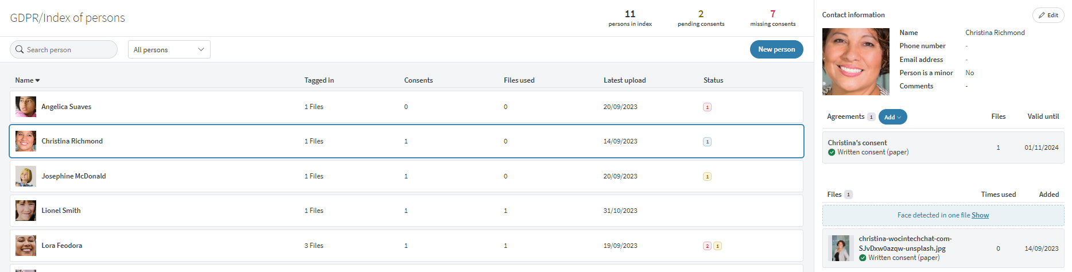Screen dimensions: 1072x272
Task: Open Josephine McDonald avatar thumbnail
Action: 26,176
